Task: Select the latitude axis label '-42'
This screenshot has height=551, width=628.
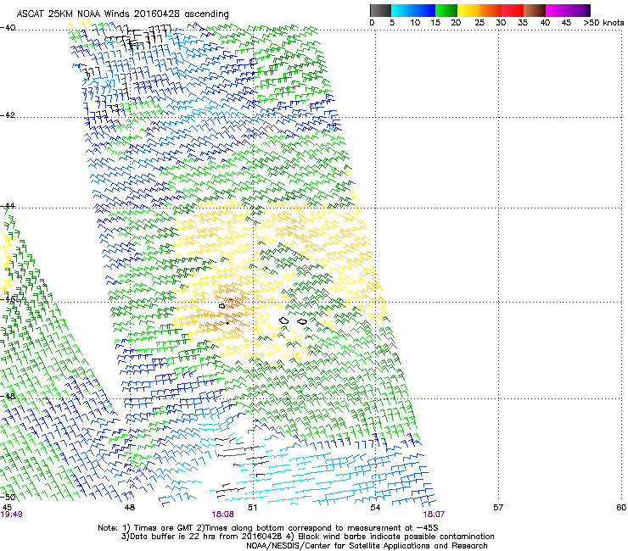Action: [8, 114]
